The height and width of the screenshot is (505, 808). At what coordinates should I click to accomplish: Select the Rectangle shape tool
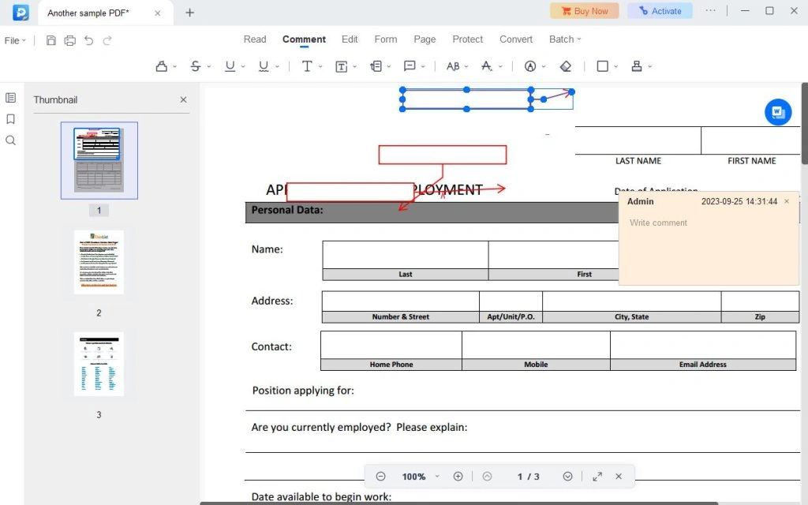[x=602, y=66]
